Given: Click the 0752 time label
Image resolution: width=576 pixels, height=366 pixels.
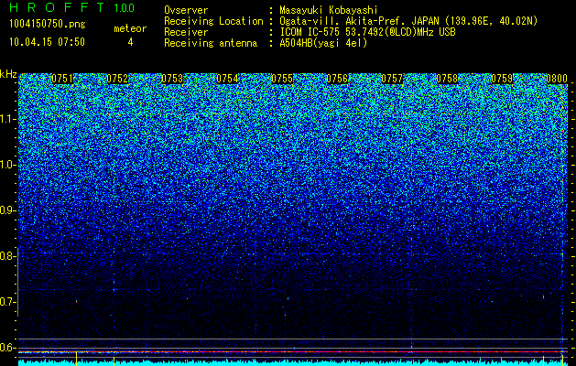Looking at the screenshot, I should click(117, 79).
